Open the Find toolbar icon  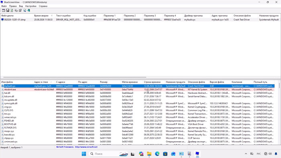click(24, 10)
